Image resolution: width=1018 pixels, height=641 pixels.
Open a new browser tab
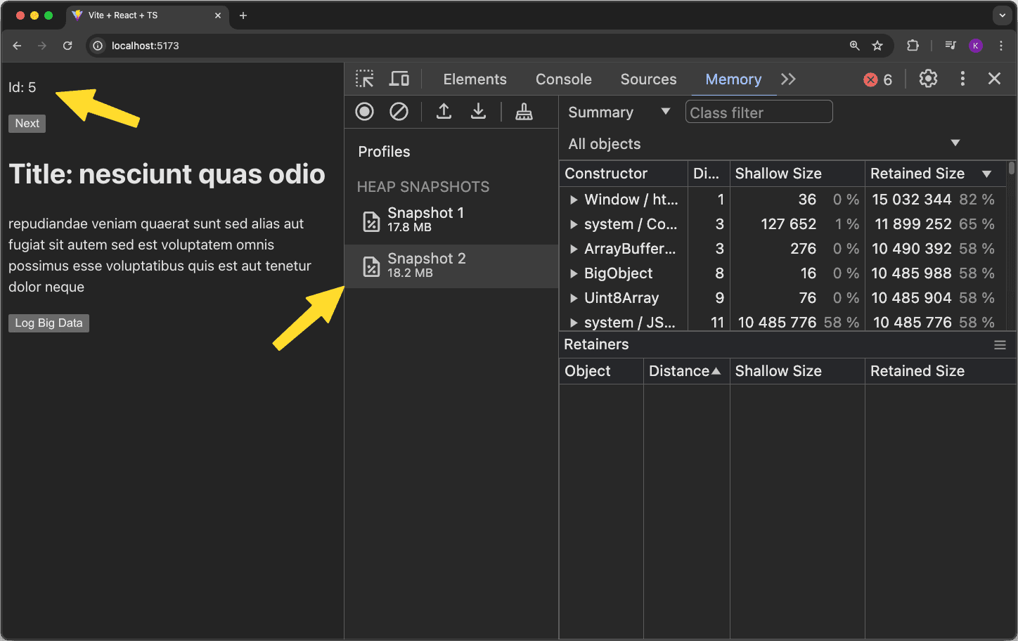[x=243, y=15]
